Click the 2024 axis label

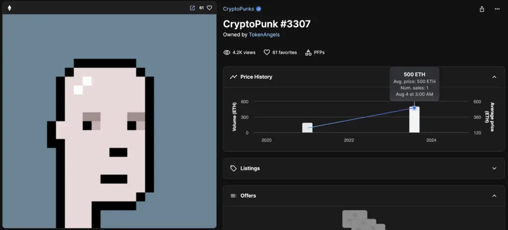pyautogui.click(x=431, y=140)
